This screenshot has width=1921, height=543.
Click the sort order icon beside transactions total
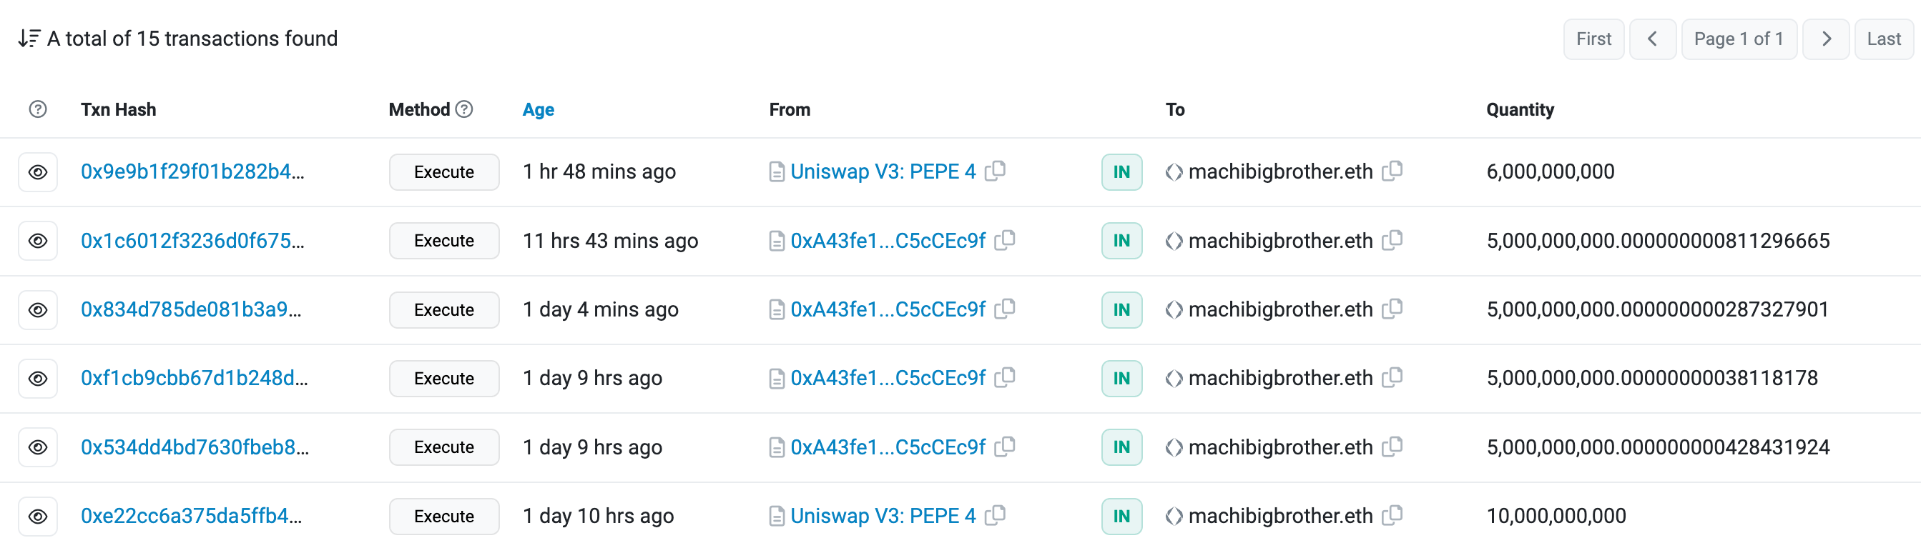[29, 38]
